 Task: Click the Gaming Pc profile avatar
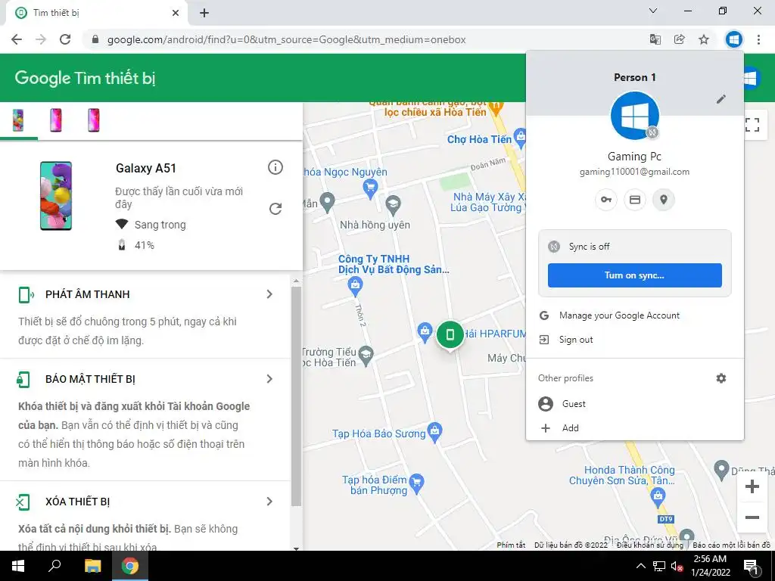(x=635, y=116)
